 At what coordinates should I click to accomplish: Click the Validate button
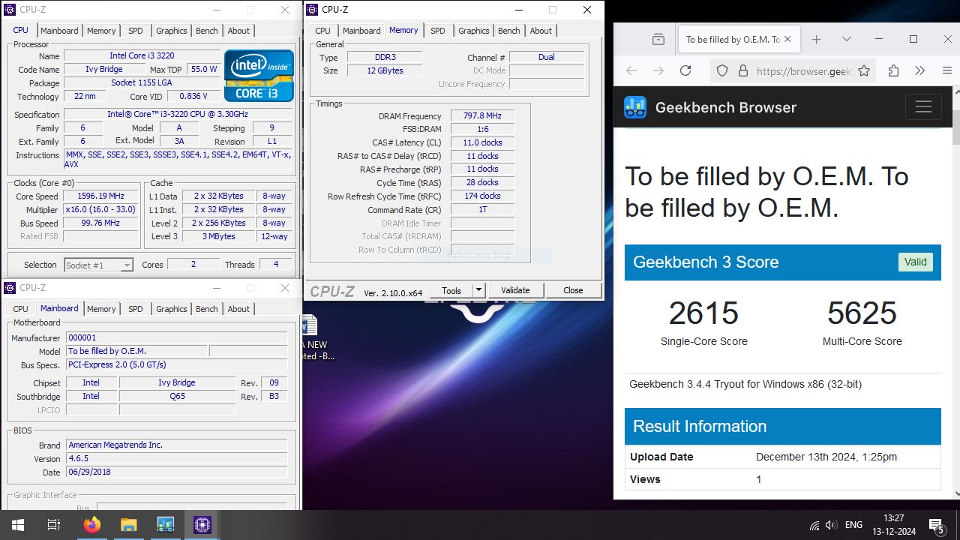pyautogui.click(x=515, y=290)
